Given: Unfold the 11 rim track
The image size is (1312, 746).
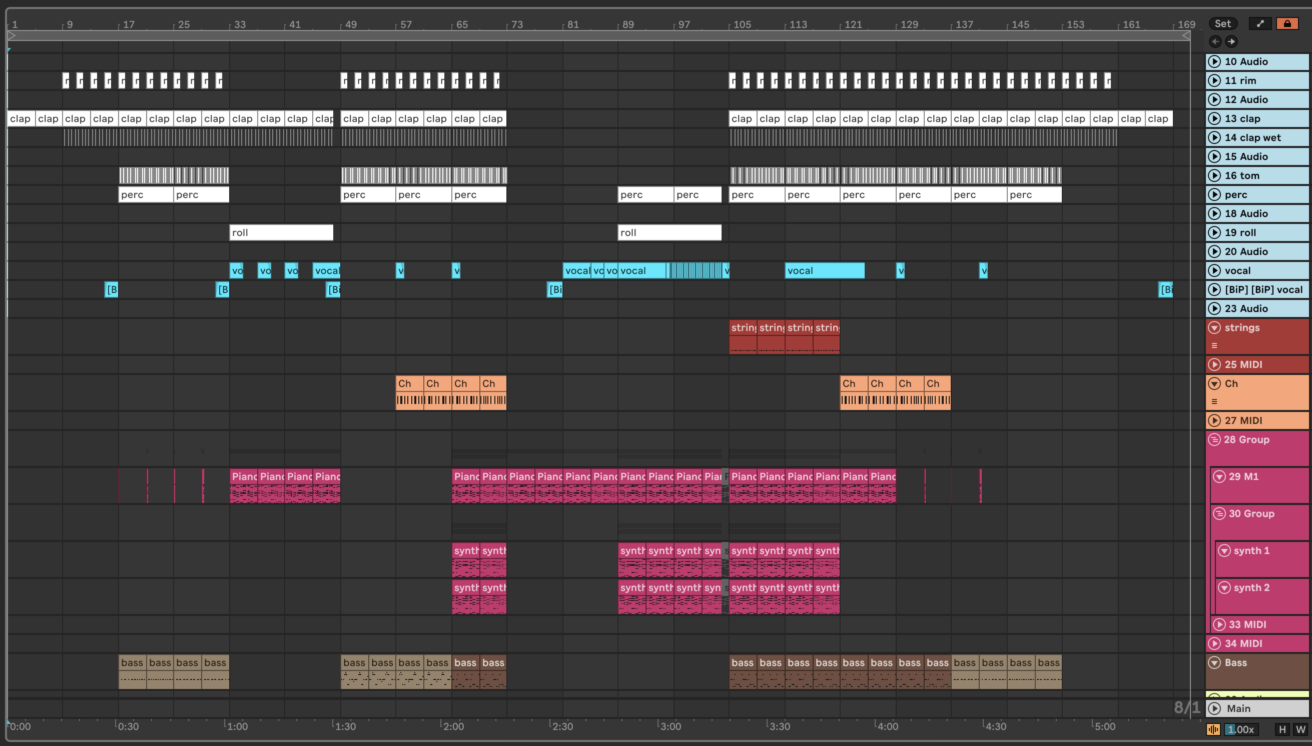Looking at the screenshot, I should point(1213,80).
